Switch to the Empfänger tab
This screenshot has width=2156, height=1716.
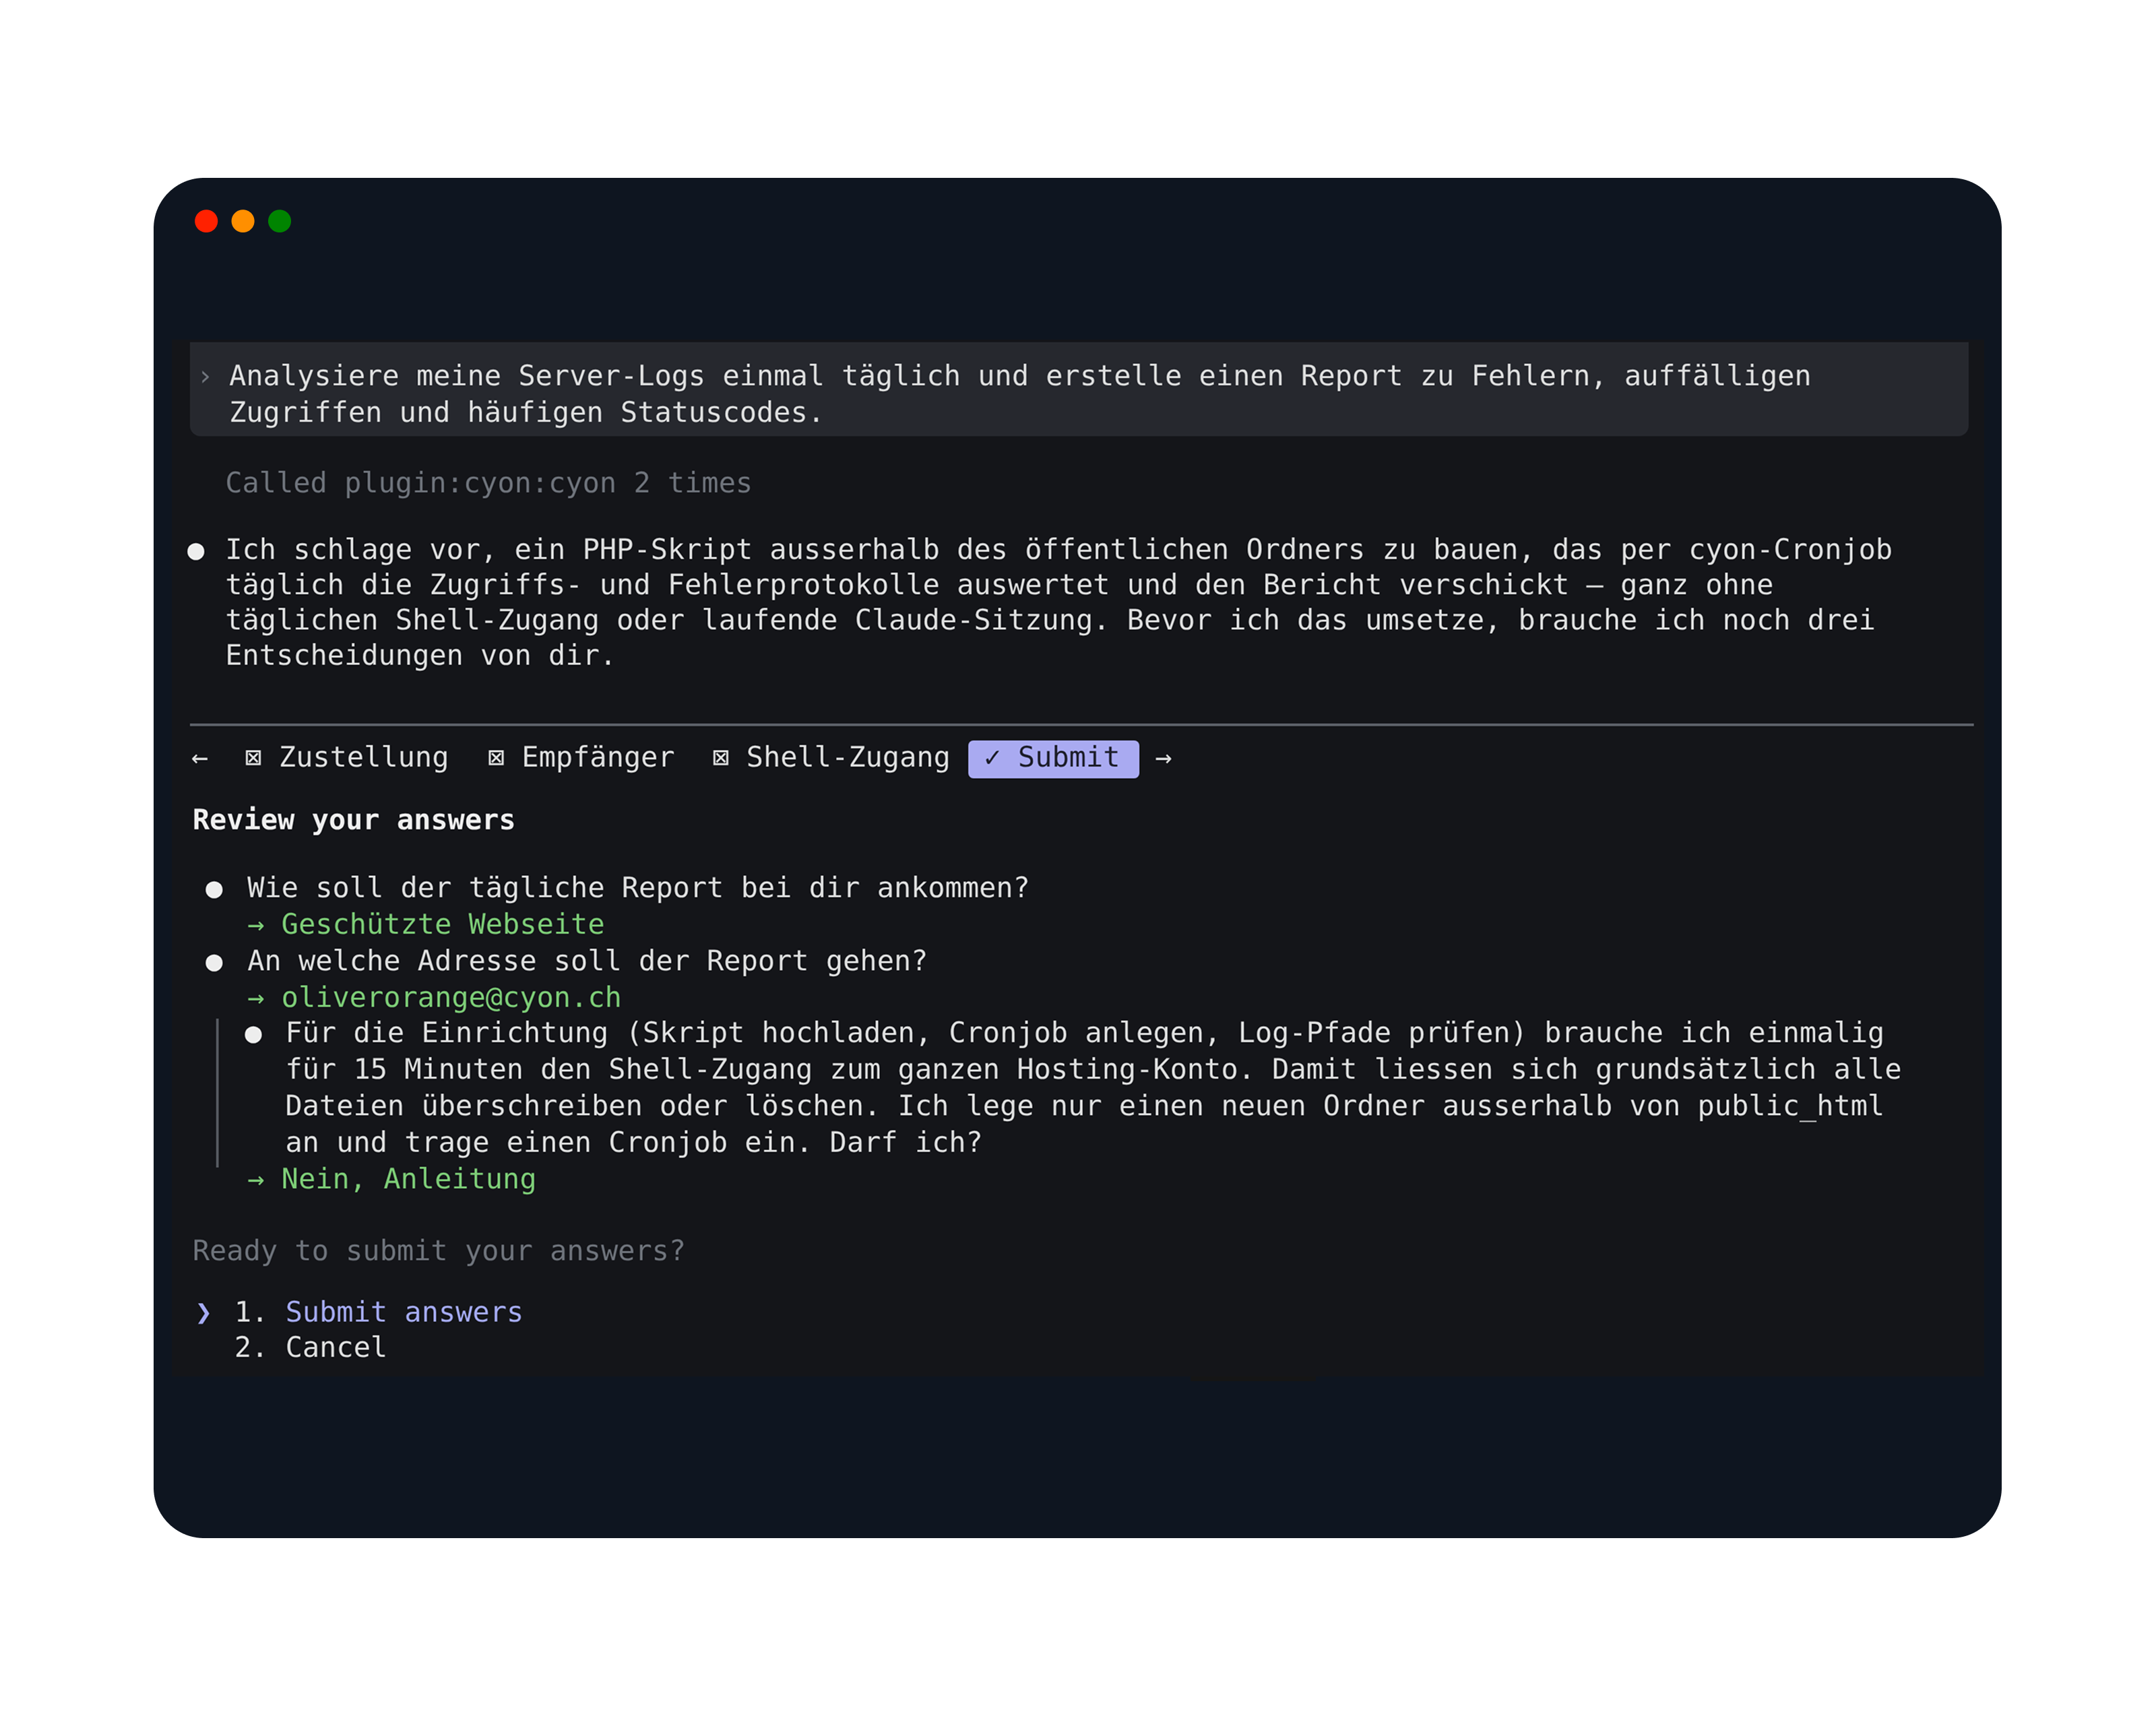[581, 758]
